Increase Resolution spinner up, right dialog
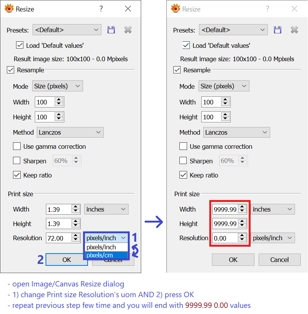This screenshot has width=308, height=314. (242, 236)
